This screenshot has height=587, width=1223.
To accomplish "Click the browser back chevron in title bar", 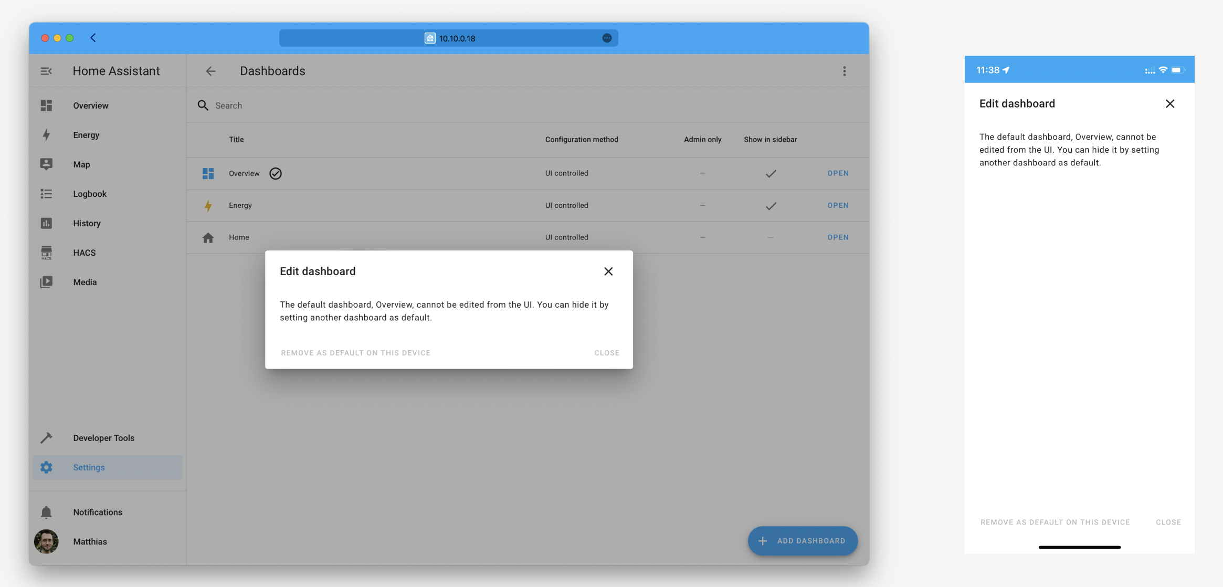I will pyautogui.click(x=93, y=38).
